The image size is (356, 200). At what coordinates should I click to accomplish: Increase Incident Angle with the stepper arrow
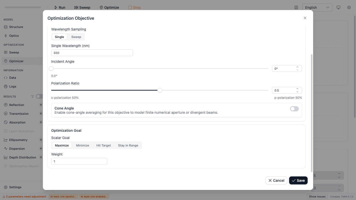tap(297, 67)
